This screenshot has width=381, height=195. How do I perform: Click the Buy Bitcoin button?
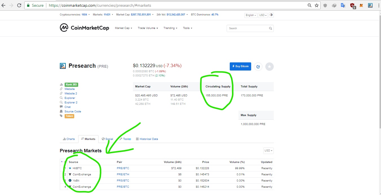click(x=240, y=66)
